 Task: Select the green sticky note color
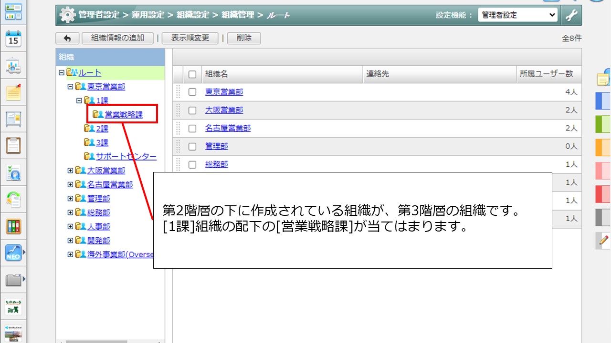[x=603, y=124]
